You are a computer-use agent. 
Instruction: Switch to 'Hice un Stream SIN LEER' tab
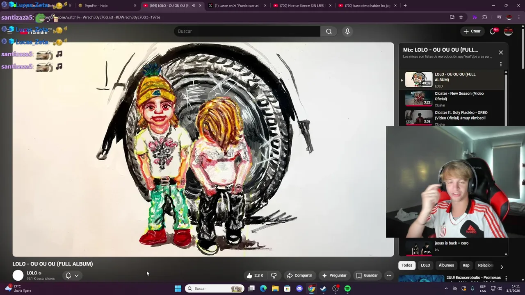301,6
